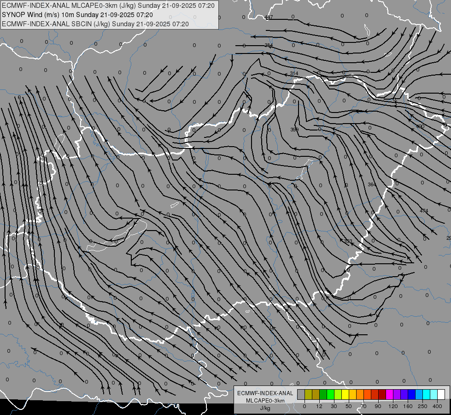Click the 384 value on the map
The image size is (451, 415).
coord(269,45)
